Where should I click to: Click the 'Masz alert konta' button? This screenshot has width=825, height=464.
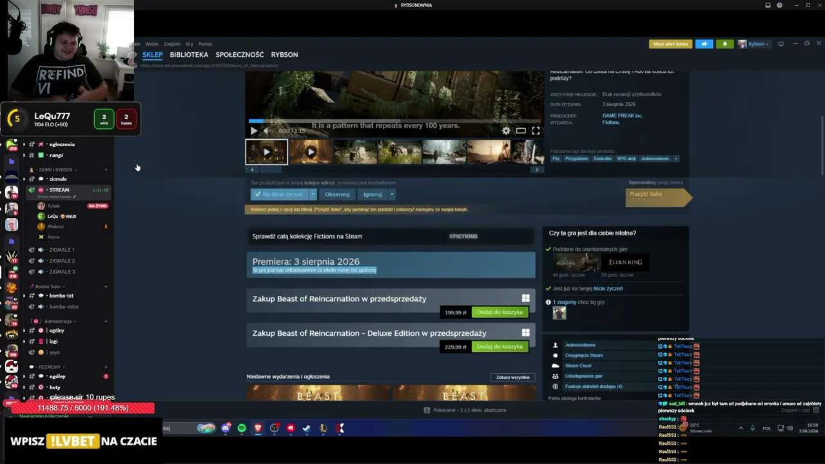click(x=670, y=44)
